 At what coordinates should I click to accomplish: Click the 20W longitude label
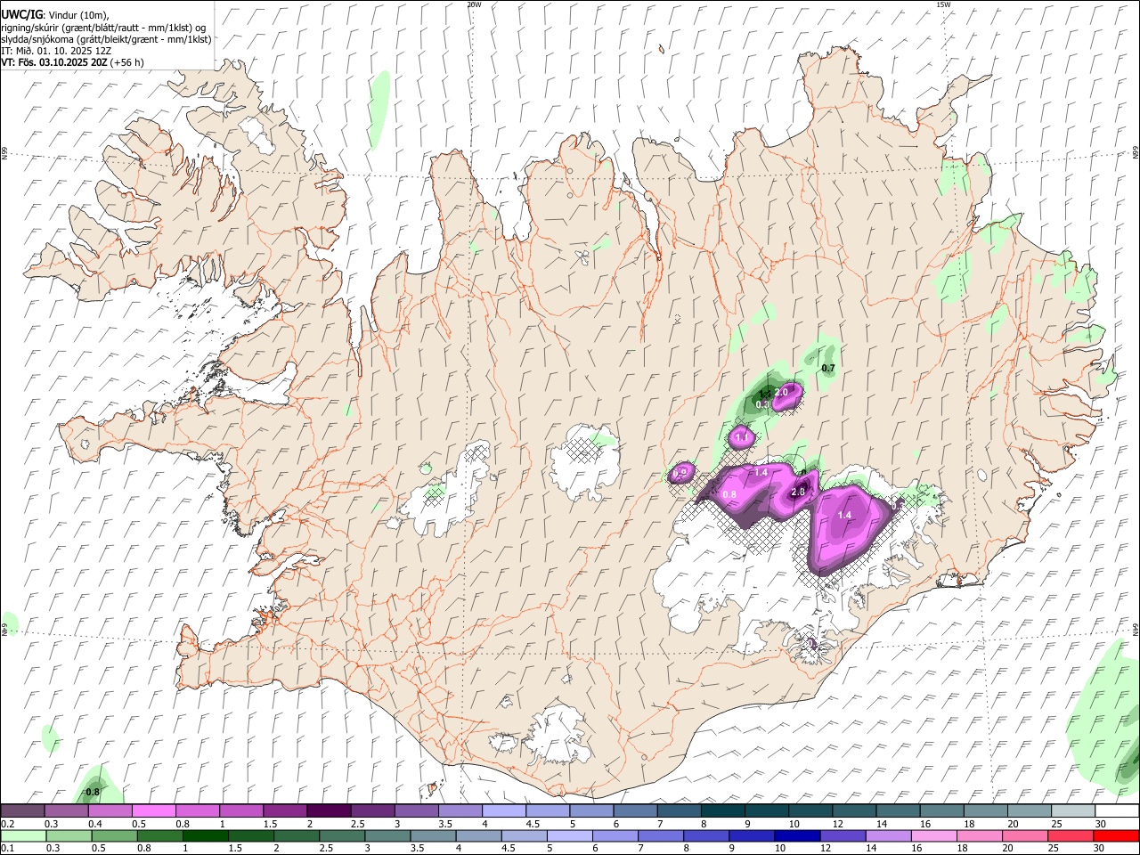click(x=474, y=4)
